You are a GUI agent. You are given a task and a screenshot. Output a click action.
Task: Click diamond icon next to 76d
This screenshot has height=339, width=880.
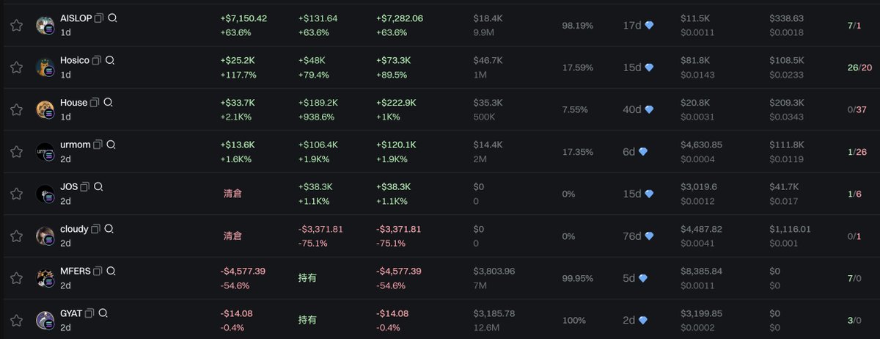649,236
